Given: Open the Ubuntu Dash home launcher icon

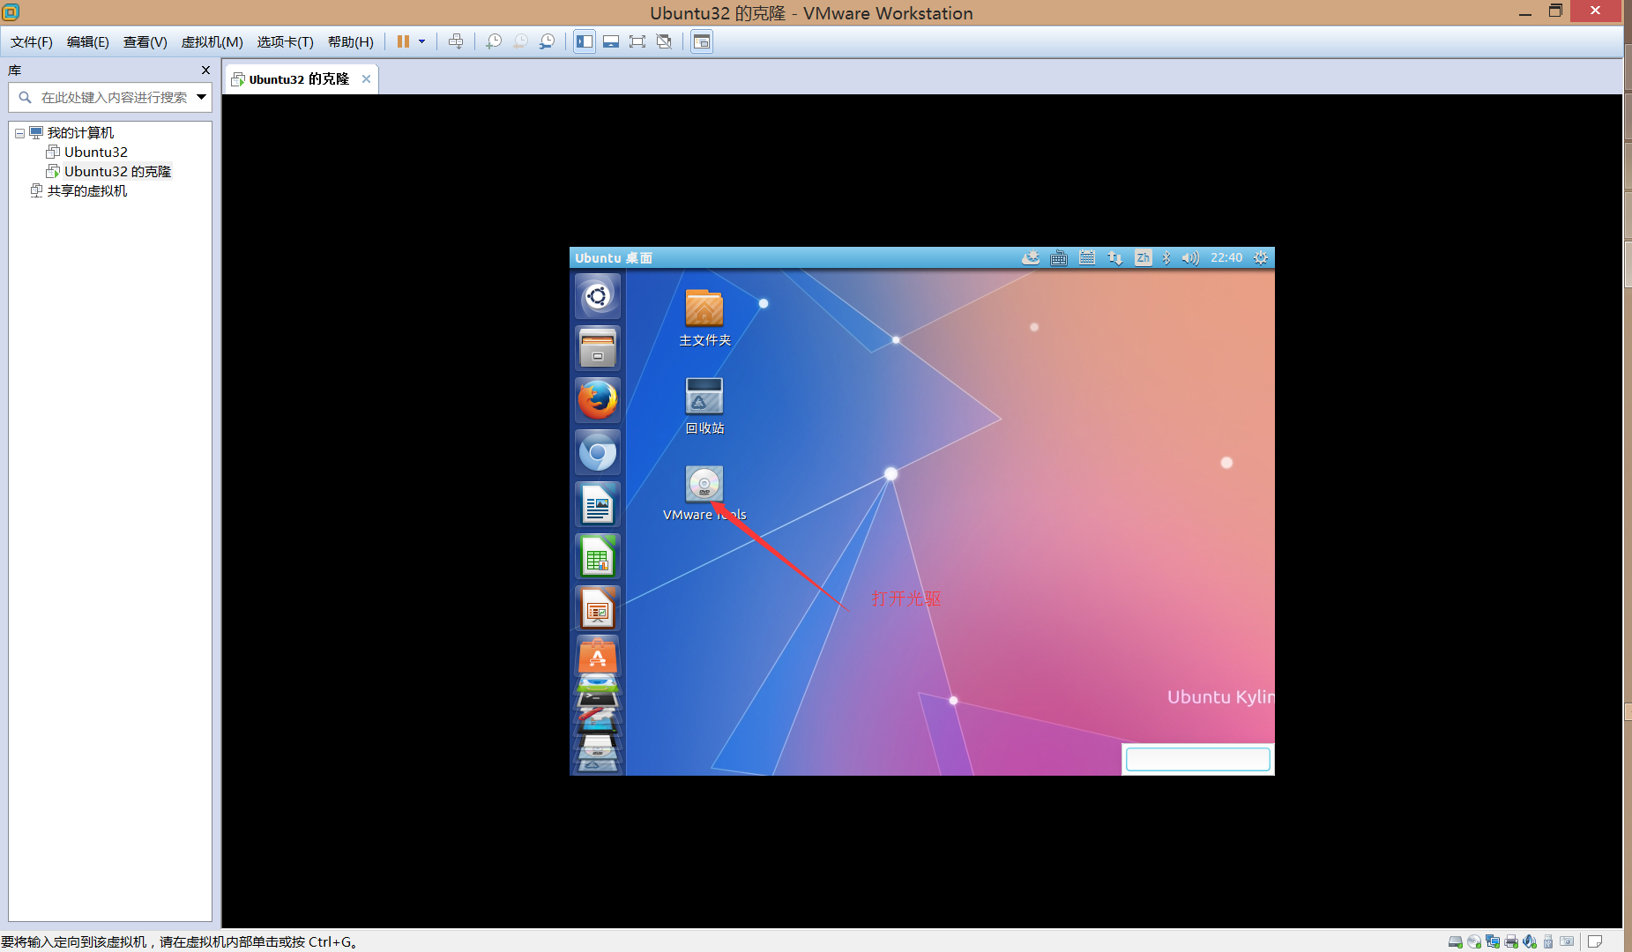Looking at the screenshot, I should 598,296.
